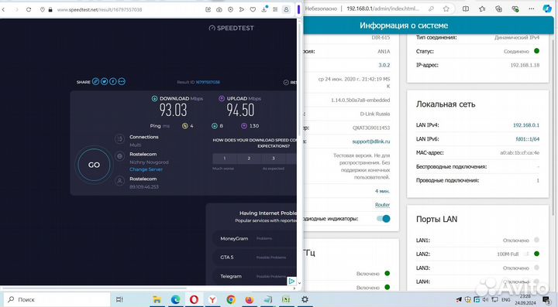Open the volume control in system tray
The image size is (558, 307).
485,300
